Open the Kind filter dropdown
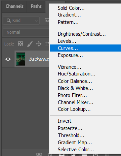The image size is (121, 156). pyautogui.click(x=21, y=21)
